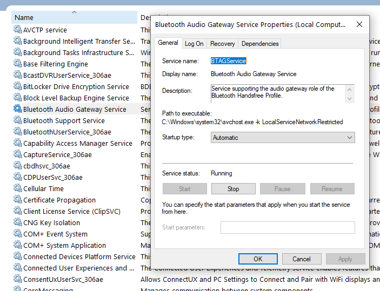Click gear icon of Background Intelligent Transfer service
Image resolution: width=380 pixels, height=291 pixels.
click(18, 41)
